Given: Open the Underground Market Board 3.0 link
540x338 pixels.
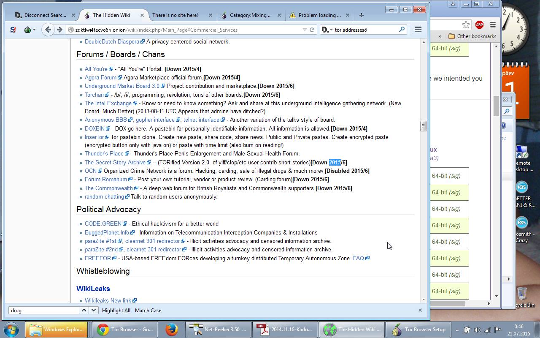Looking at the screenshot, I should (x=122, y=86).
